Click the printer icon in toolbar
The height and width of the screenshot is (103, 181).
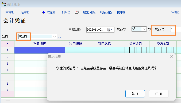[x=77, y=12]
